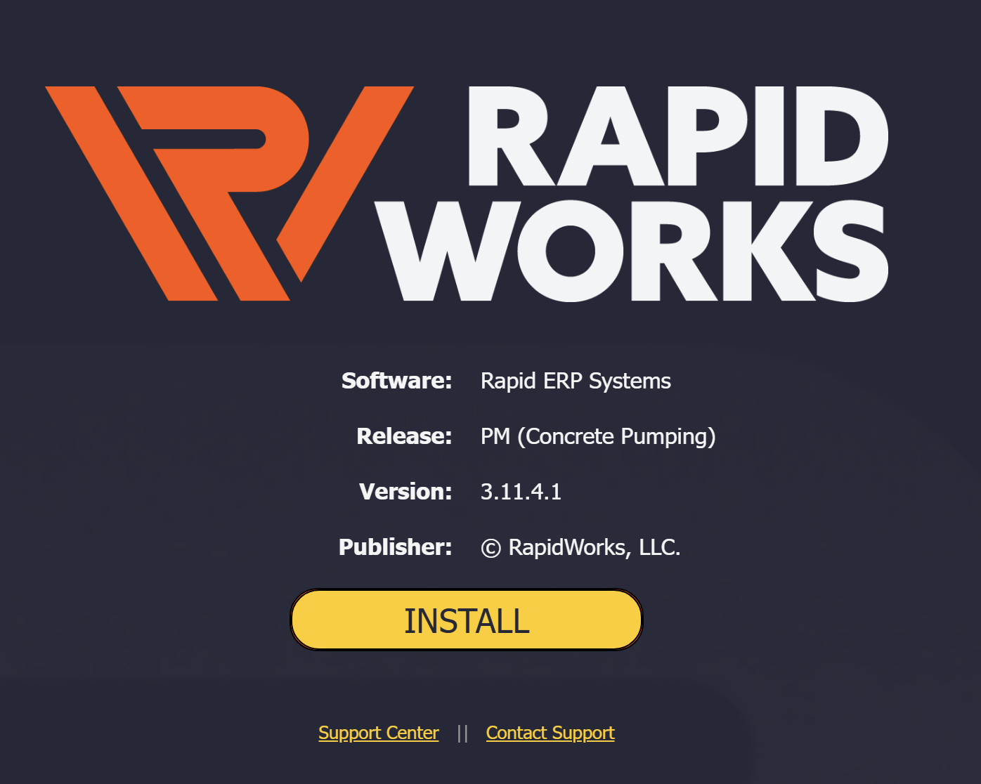Open the Contact Support link
981x784 pixels.
(x=550, y=733)
